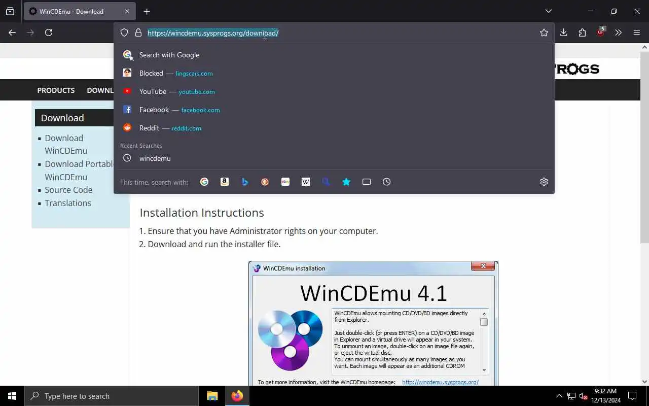Search this time with Wikipedia
Viewport: 649px width, 406px height.
[x=306, y=182]
